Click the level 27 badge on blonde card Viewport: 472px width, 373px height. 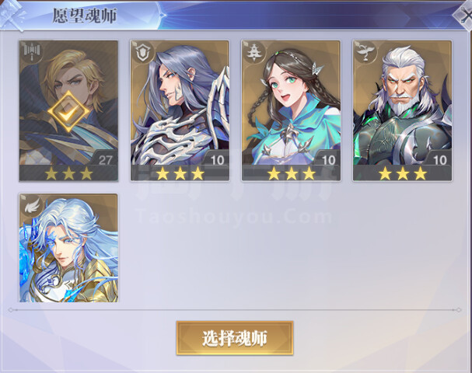105,160
